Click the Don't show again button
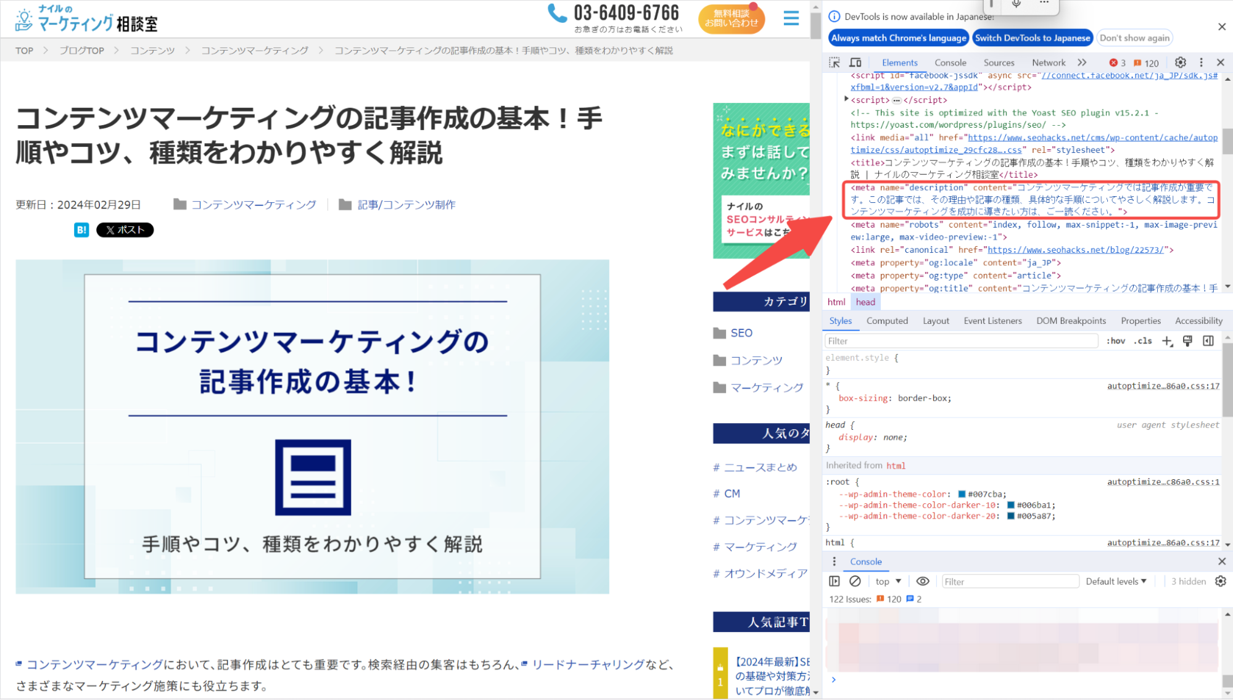This screenshot has width=1233, height=700. (1134, 38)
